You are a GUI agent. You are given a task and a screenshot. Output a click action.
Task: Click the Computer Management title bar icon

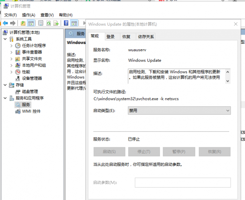click(6, 6)
